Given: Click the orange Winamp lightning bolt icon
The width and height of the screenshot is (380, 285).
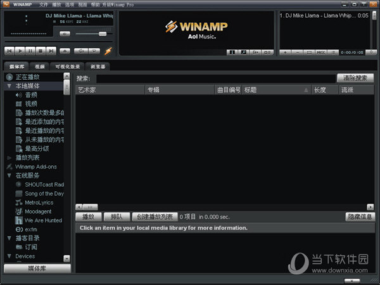Looking at the screenshot, I should pos(108,51).
